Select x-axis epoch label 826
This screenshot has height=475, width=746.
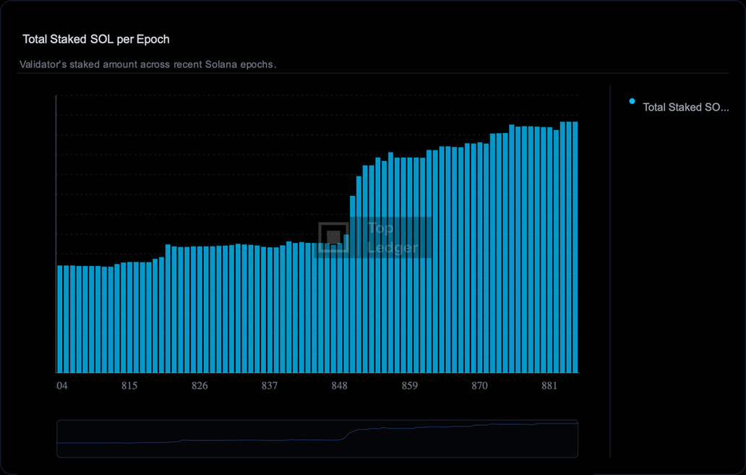(x=200, y=386)
